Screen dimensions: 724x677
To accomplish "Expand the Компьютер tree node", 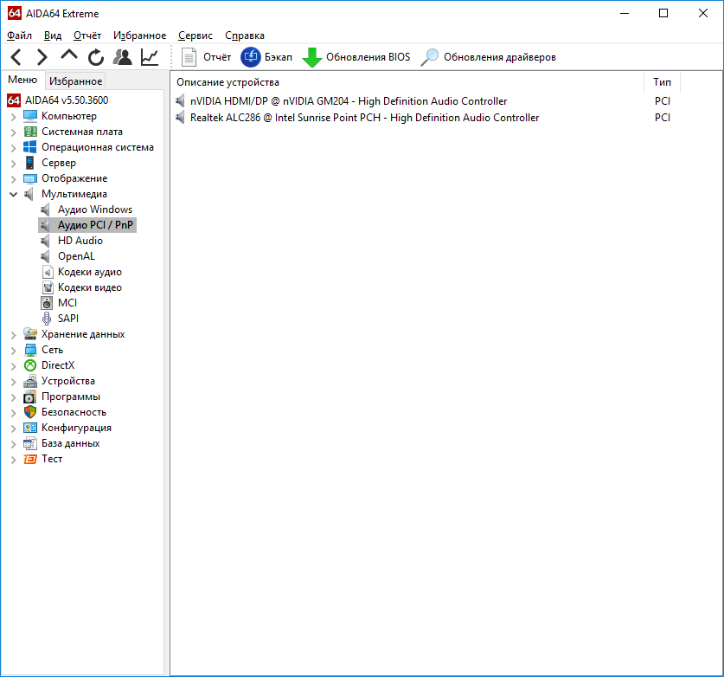I will pos(13,117).
